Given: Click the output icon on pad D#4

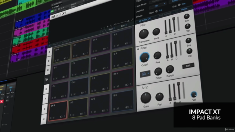Looking at the screenshot, I should [127, 85].
